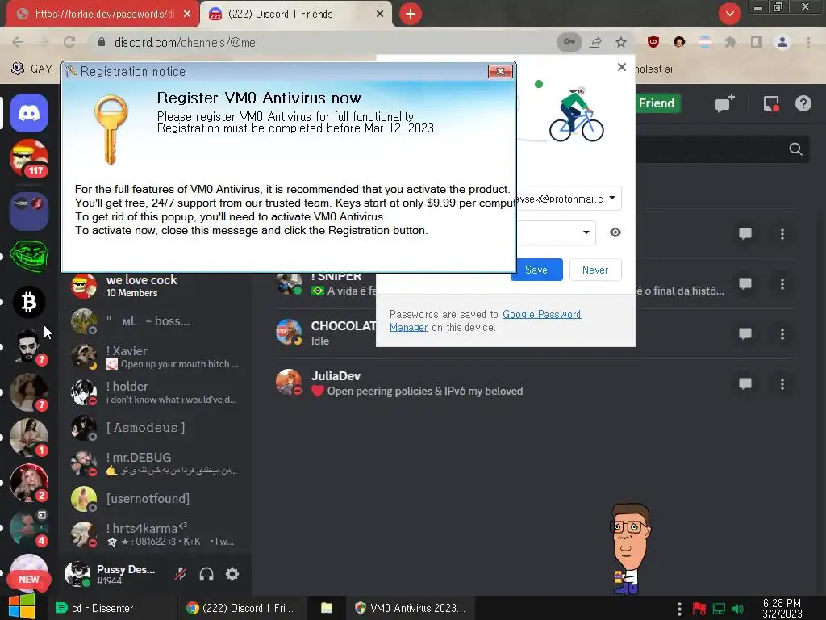Open more options for SNIPER friend row
Viewport: 826px width, 620px height.
coord(782,284)
